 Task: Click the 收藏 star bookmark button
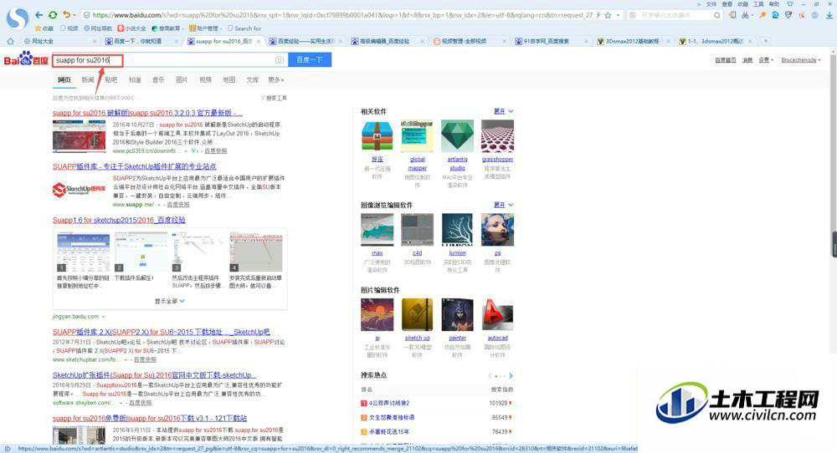(44, 28)
